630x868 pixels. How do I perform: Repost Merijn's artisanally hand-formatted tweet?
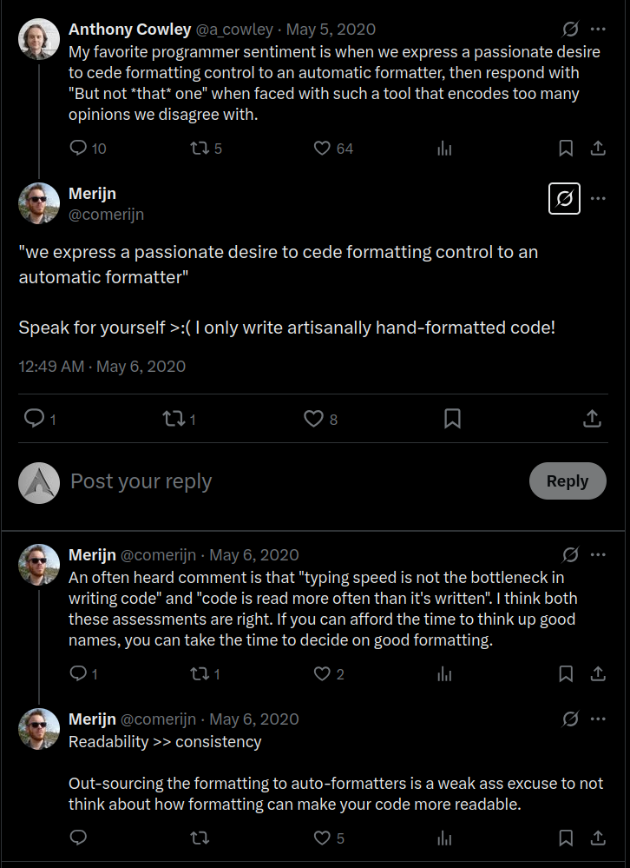pos(174,419)
